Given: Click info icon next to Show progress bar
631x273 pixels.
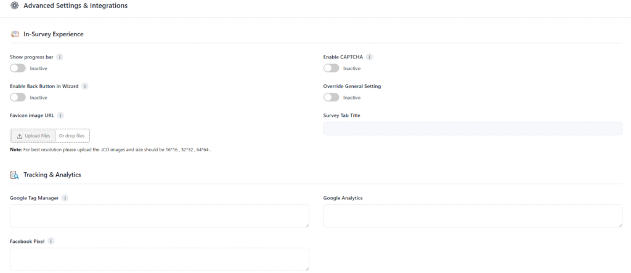Looking at the screenshot, I should tap(60, 57).
